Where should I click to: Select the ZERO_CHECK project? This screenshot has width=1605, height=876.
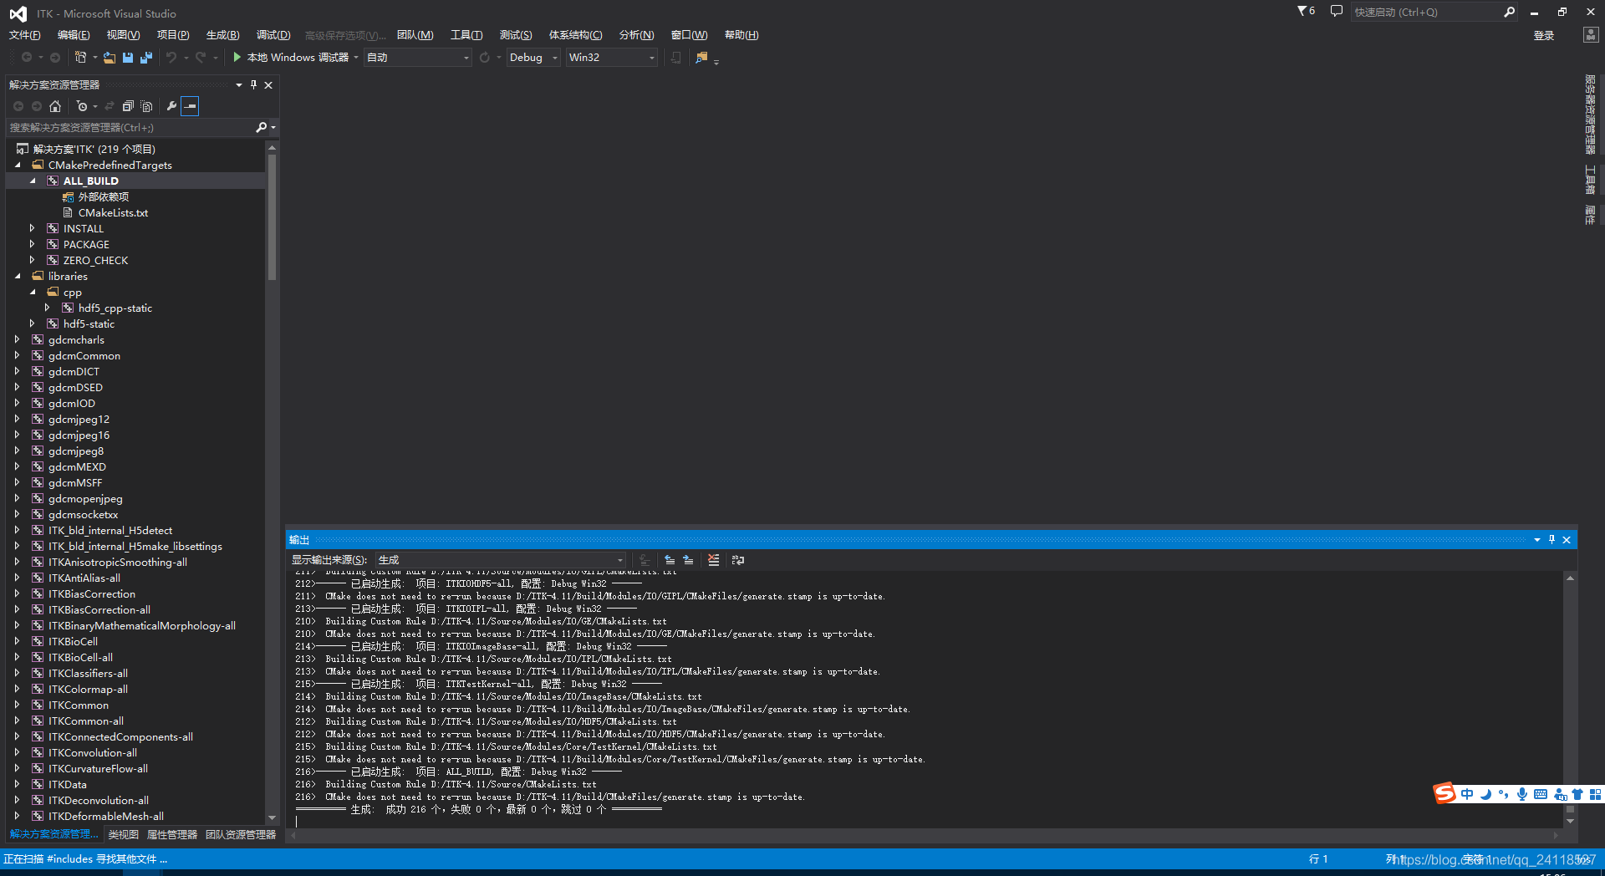point(95,260)
